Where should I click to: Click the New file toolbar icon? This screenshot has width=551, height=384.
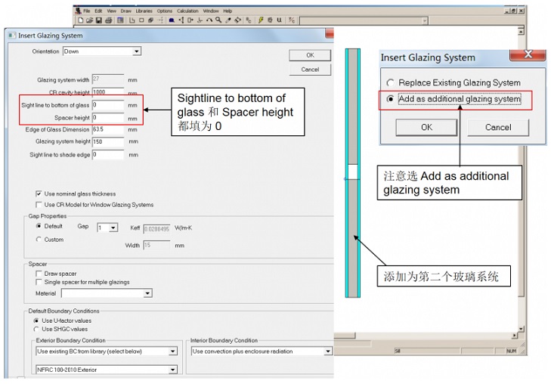coord(79,20)
